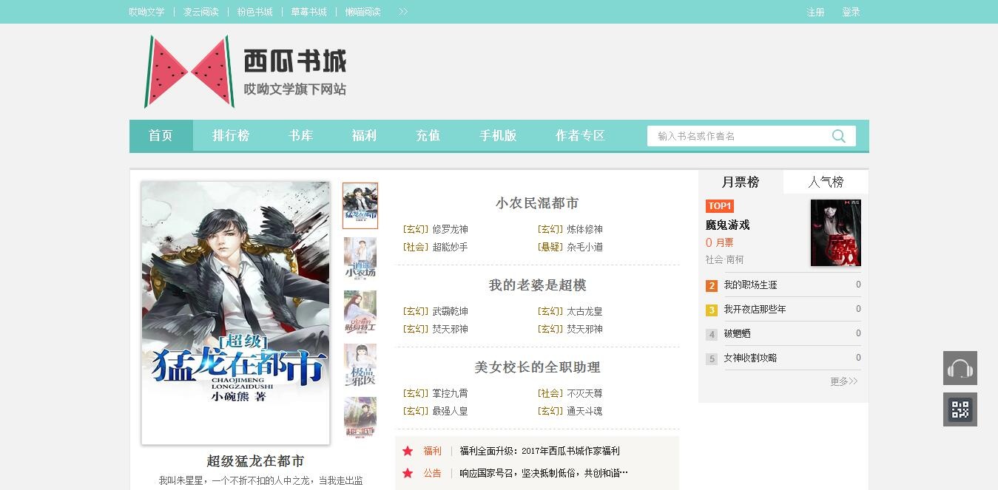Screen dimensions: 998x490
Task: Open the book 通天斗魂
Action: coord(585,411)
